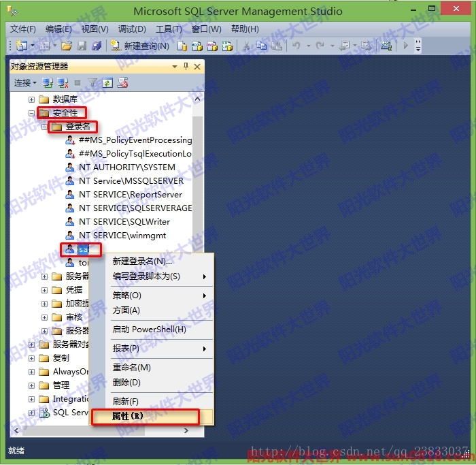Select the sa login
Screen dimensions: 476x465
(x=83, y=249)
